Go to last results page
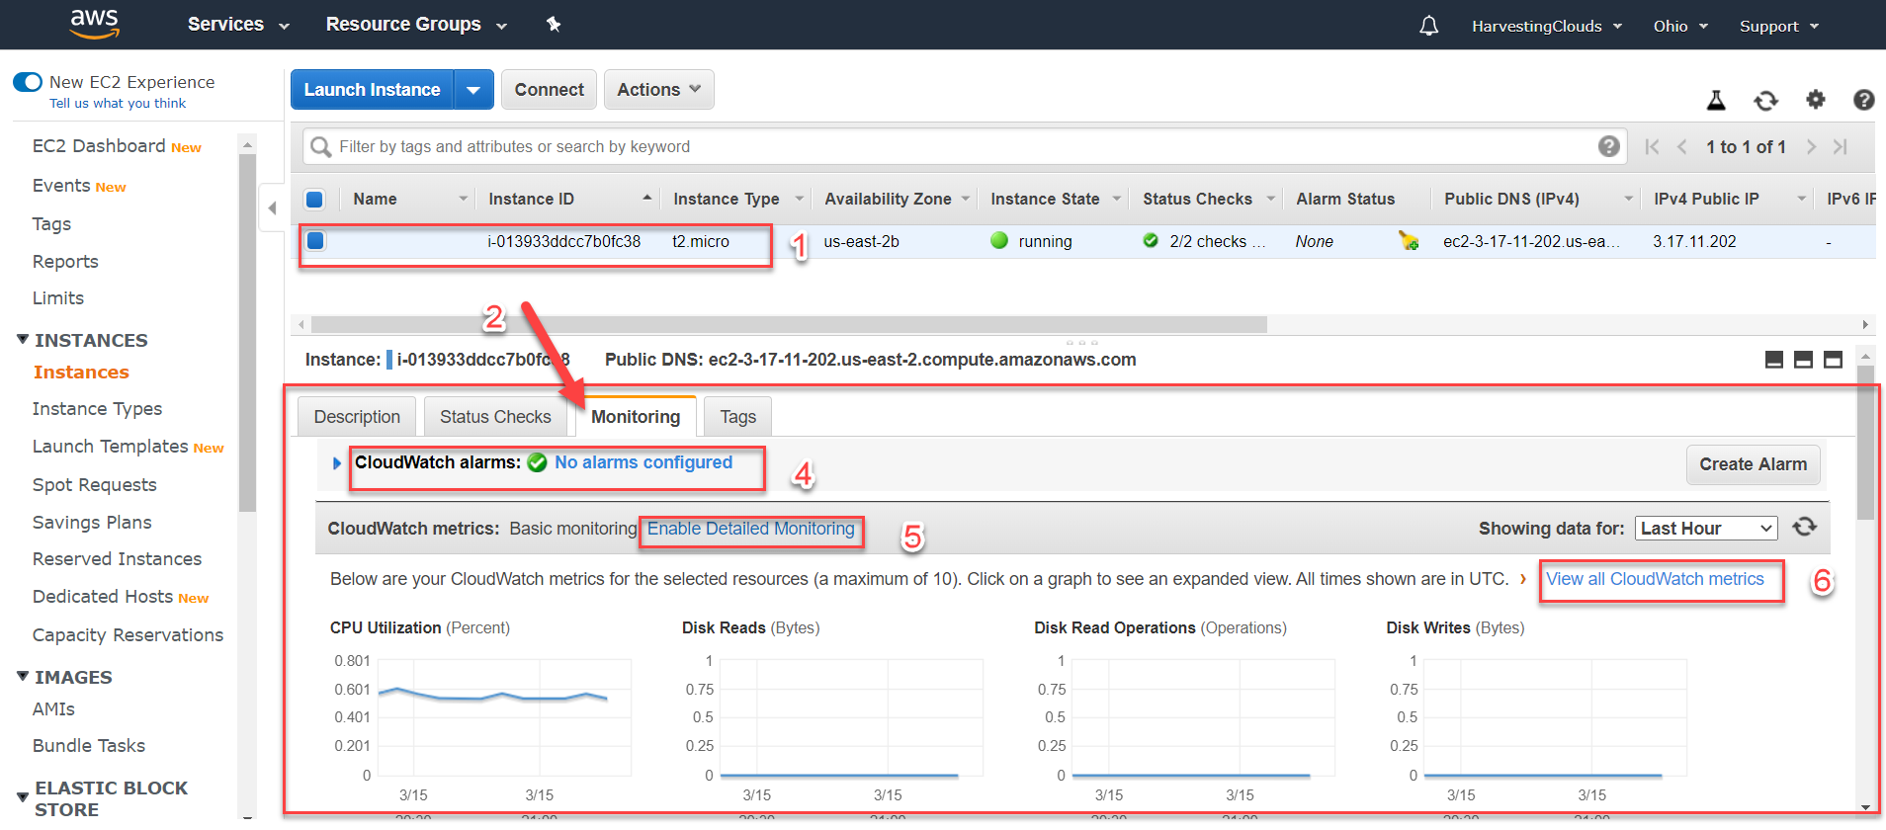This screenshot has height=830, width=1886. coord(1840,147)
